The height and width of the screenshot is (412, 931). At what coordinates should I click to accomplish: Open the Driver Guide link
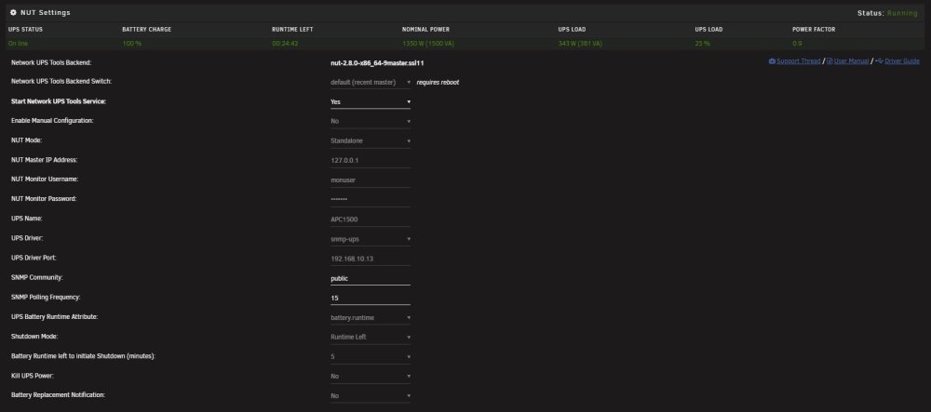pos(902,61)
